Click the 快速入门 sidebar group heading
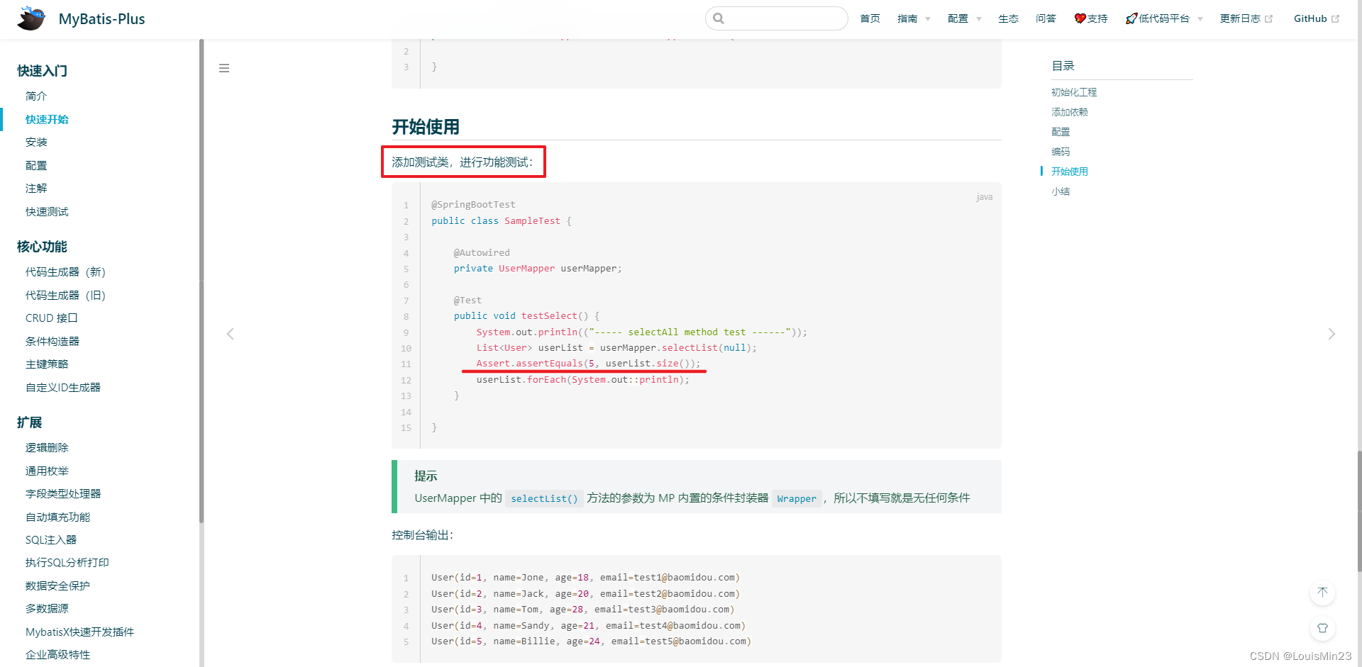 click(42, 71)
